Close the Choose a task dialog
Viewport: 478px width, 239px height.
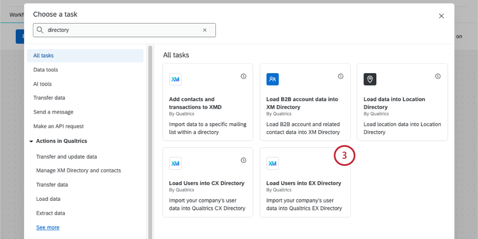[441, 16]
